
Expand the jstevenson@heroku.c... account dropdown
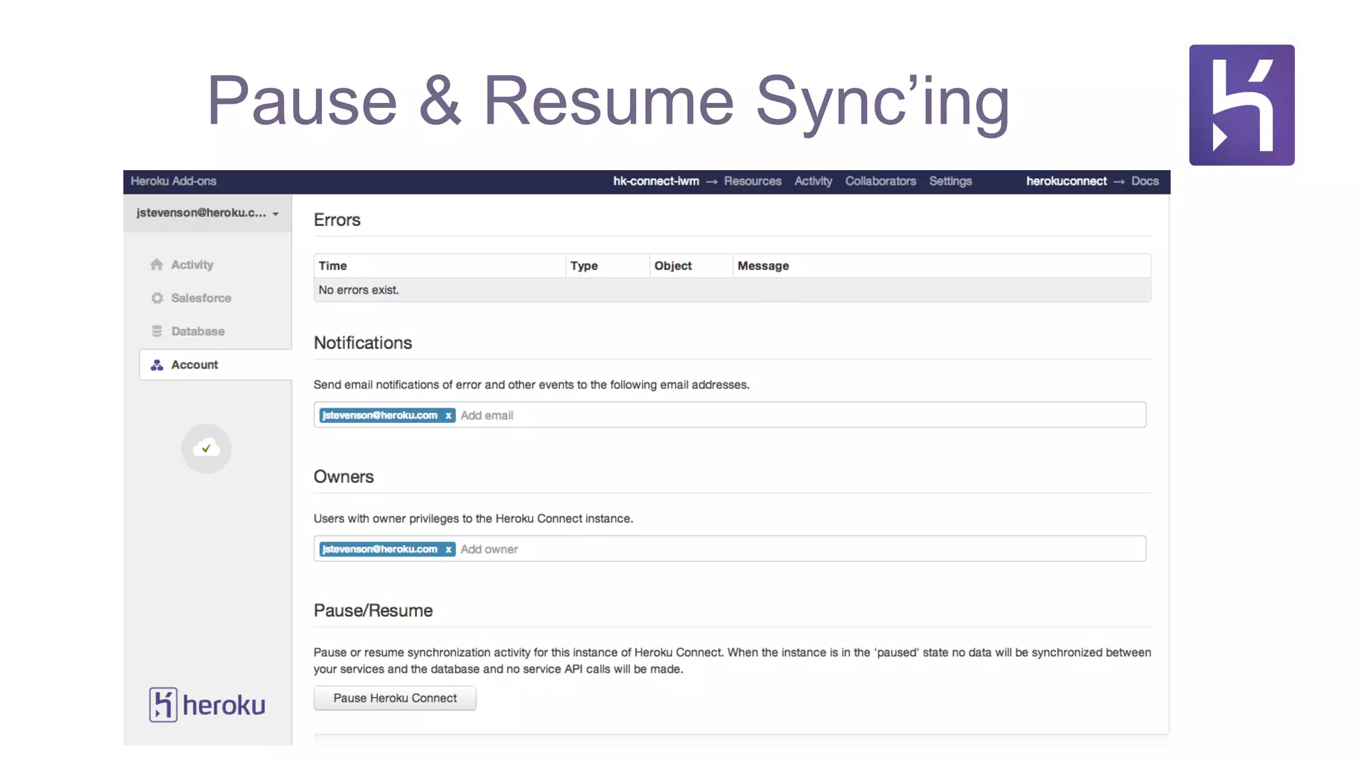coord(207,213)
